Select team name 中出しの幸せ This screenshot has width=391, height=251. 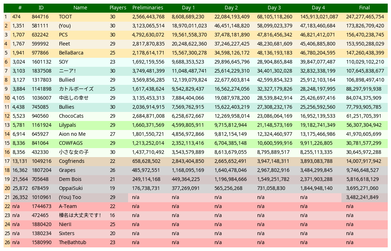click(x=73, y=98)
